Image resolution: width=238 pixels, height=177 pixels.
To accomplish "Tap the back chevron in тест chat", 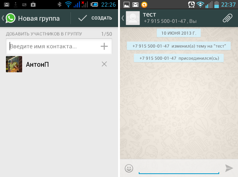I will [x=123, y=18].
